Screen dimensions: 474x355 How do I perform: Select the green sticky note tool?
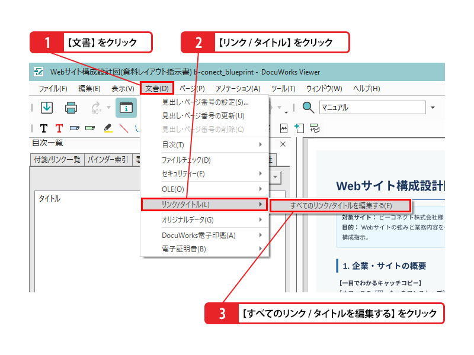tap(90, 128)
